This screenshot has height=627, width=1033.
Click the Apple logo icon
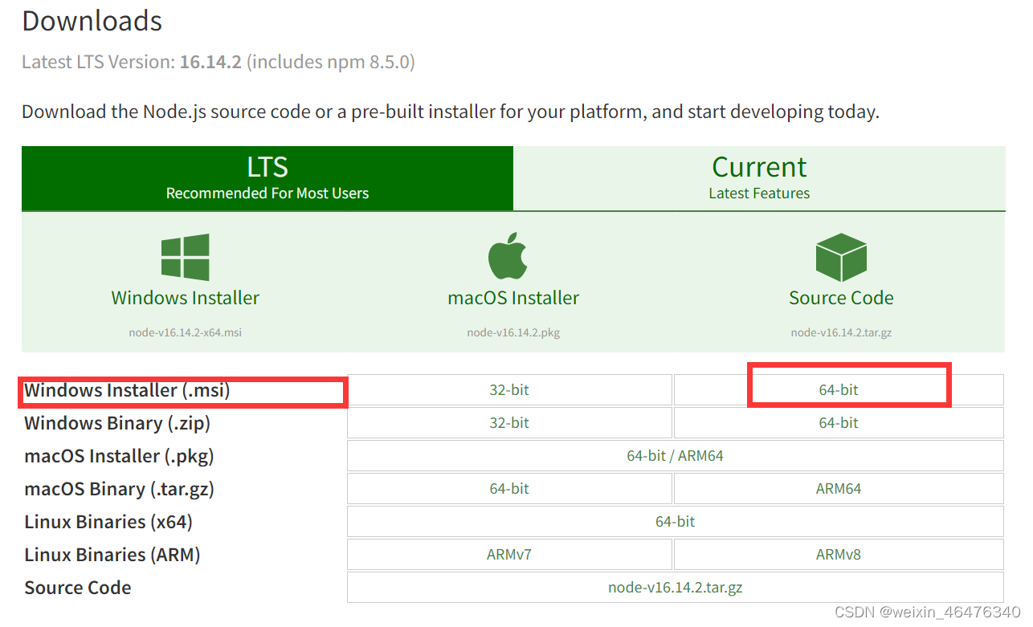(508, 256)
